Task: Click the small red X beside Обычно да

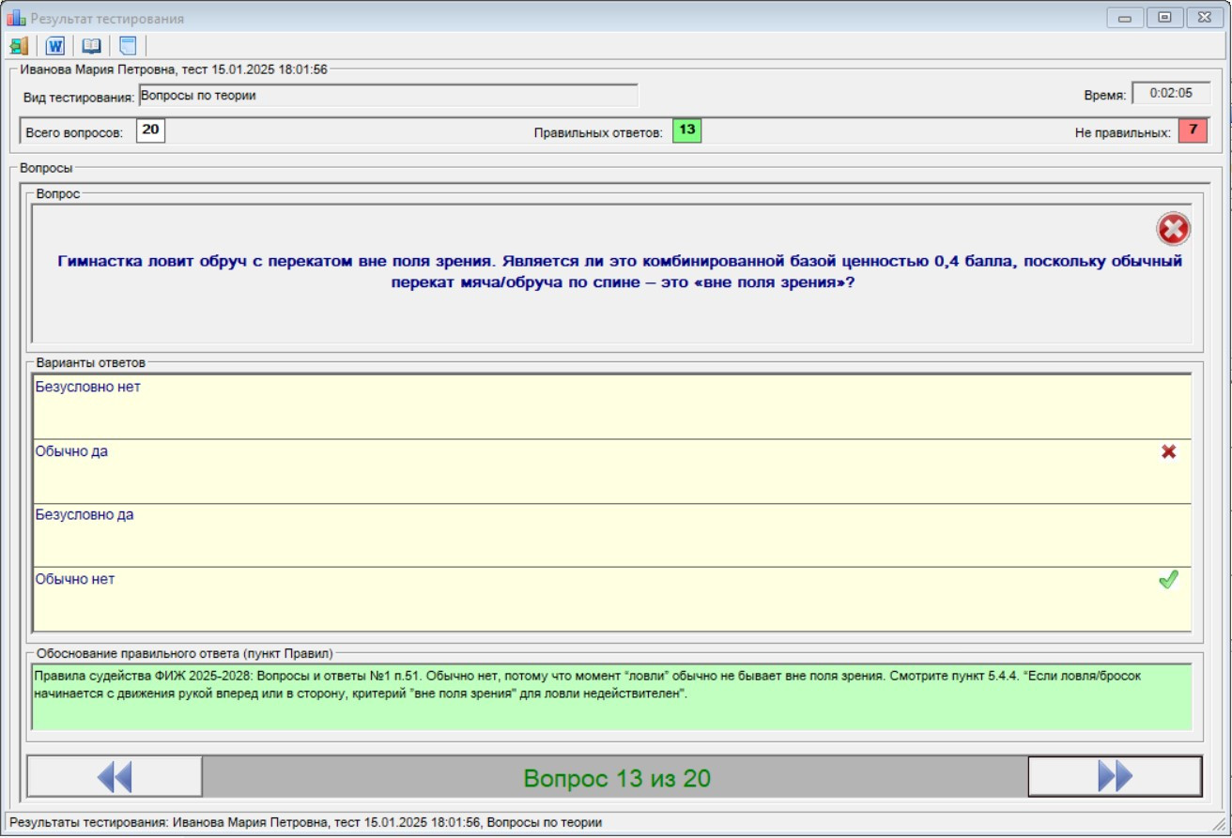Action: [x=1168, y=452]
